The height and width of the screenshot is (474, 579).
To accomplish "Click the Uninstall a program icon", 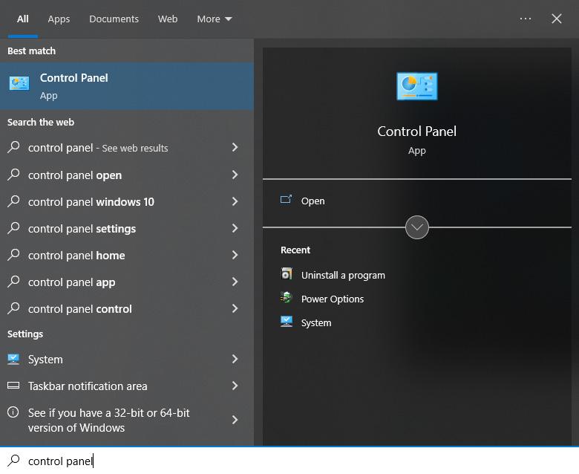I will point(287,274).
